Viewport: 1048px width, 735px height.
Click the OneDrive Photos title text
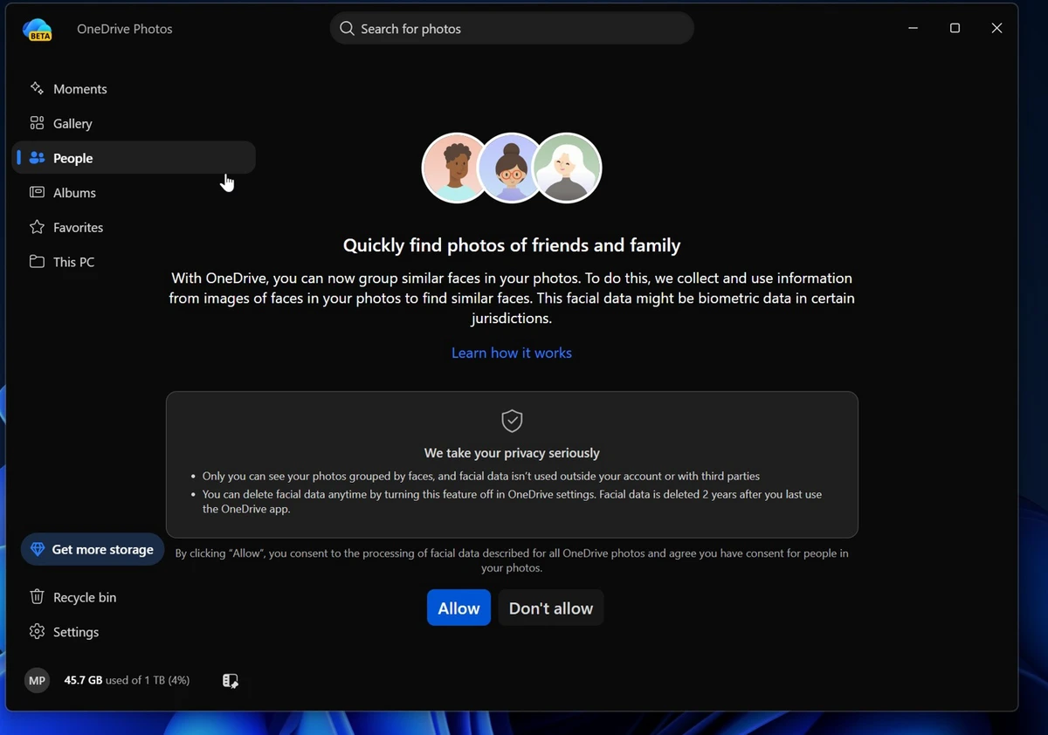[x=125, y=29]
